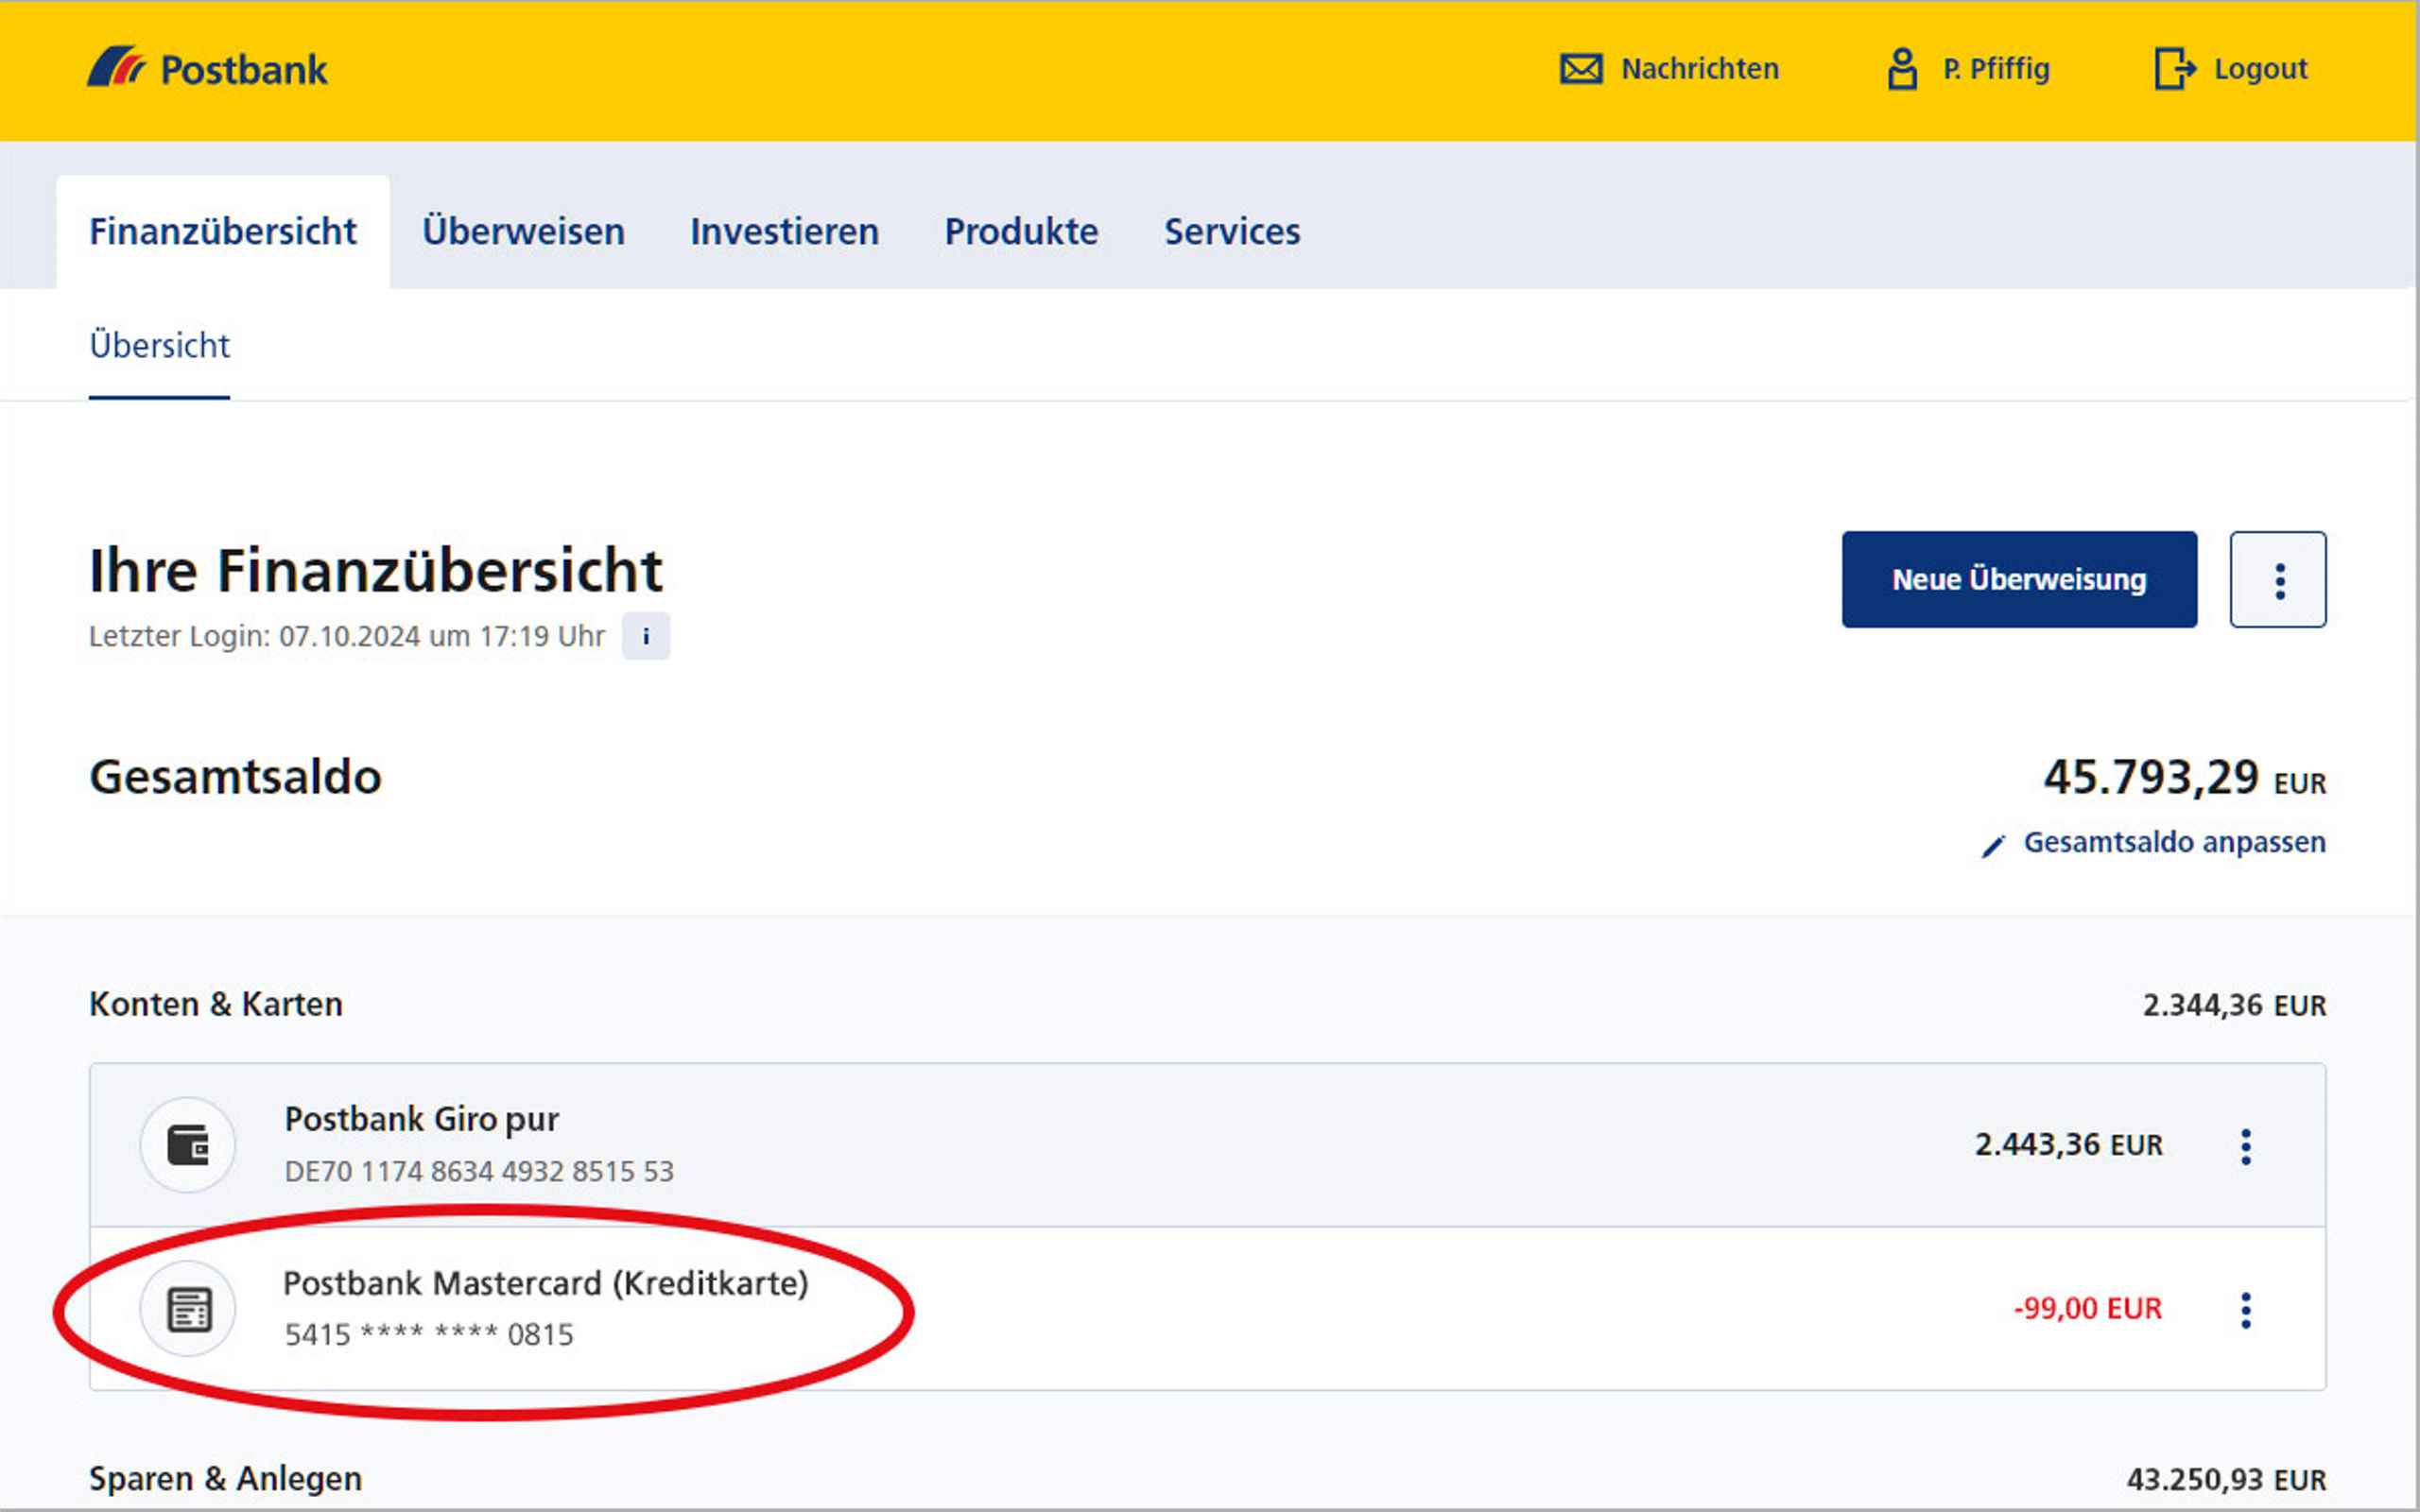Click the pencil icon beside Gesamtsaldo anpassen
Image resolution: width=2420 pixels, height=1512 pixels.
click(1993, 845)
